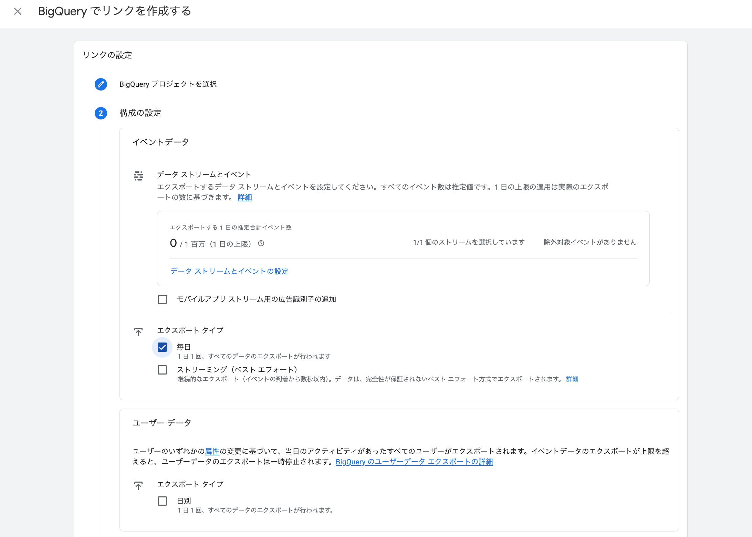752x537 pixels.
Task: Click the BigQuery でリンクを作成する page title
Action: pos(115,11)
